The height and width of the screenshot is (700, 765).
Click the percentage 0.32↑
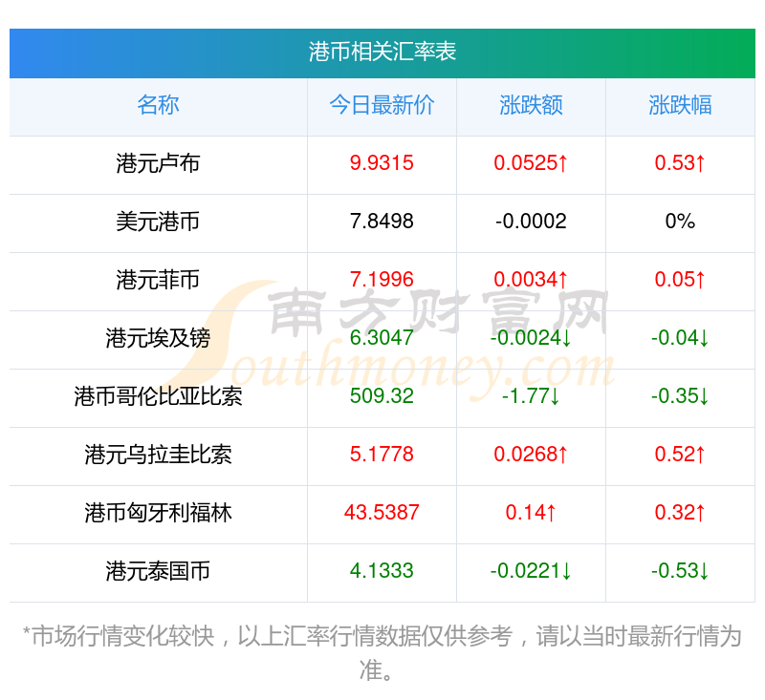680,513
